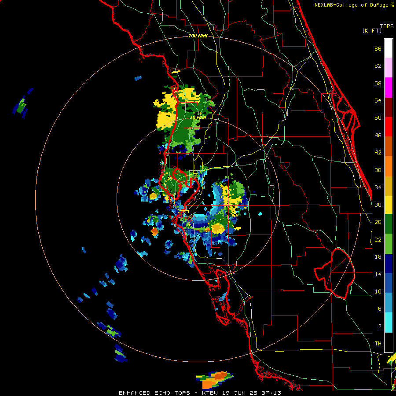Image resolution: width=396 pixels, height=396 pixels.
Task: Pick the bright red swatch between 50 and 46
Action: point(389,127)
